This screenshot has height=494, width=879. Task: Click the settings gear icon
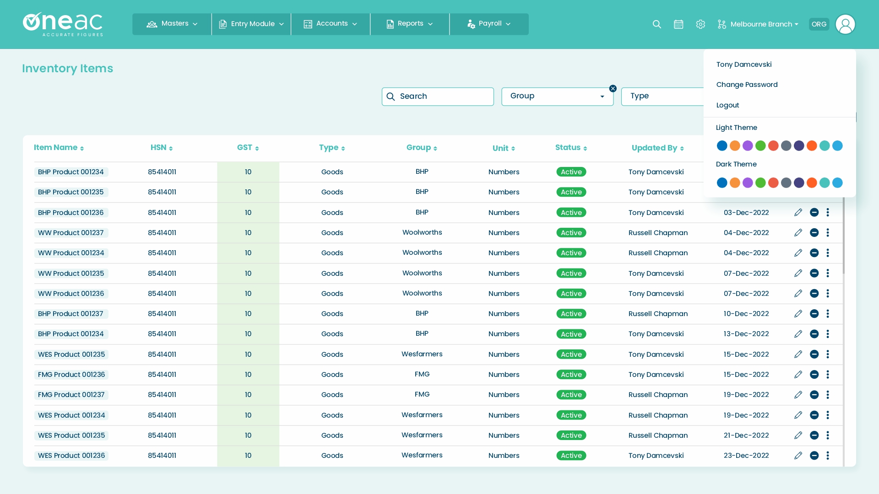pyautogui.click(x=700, y=24)
